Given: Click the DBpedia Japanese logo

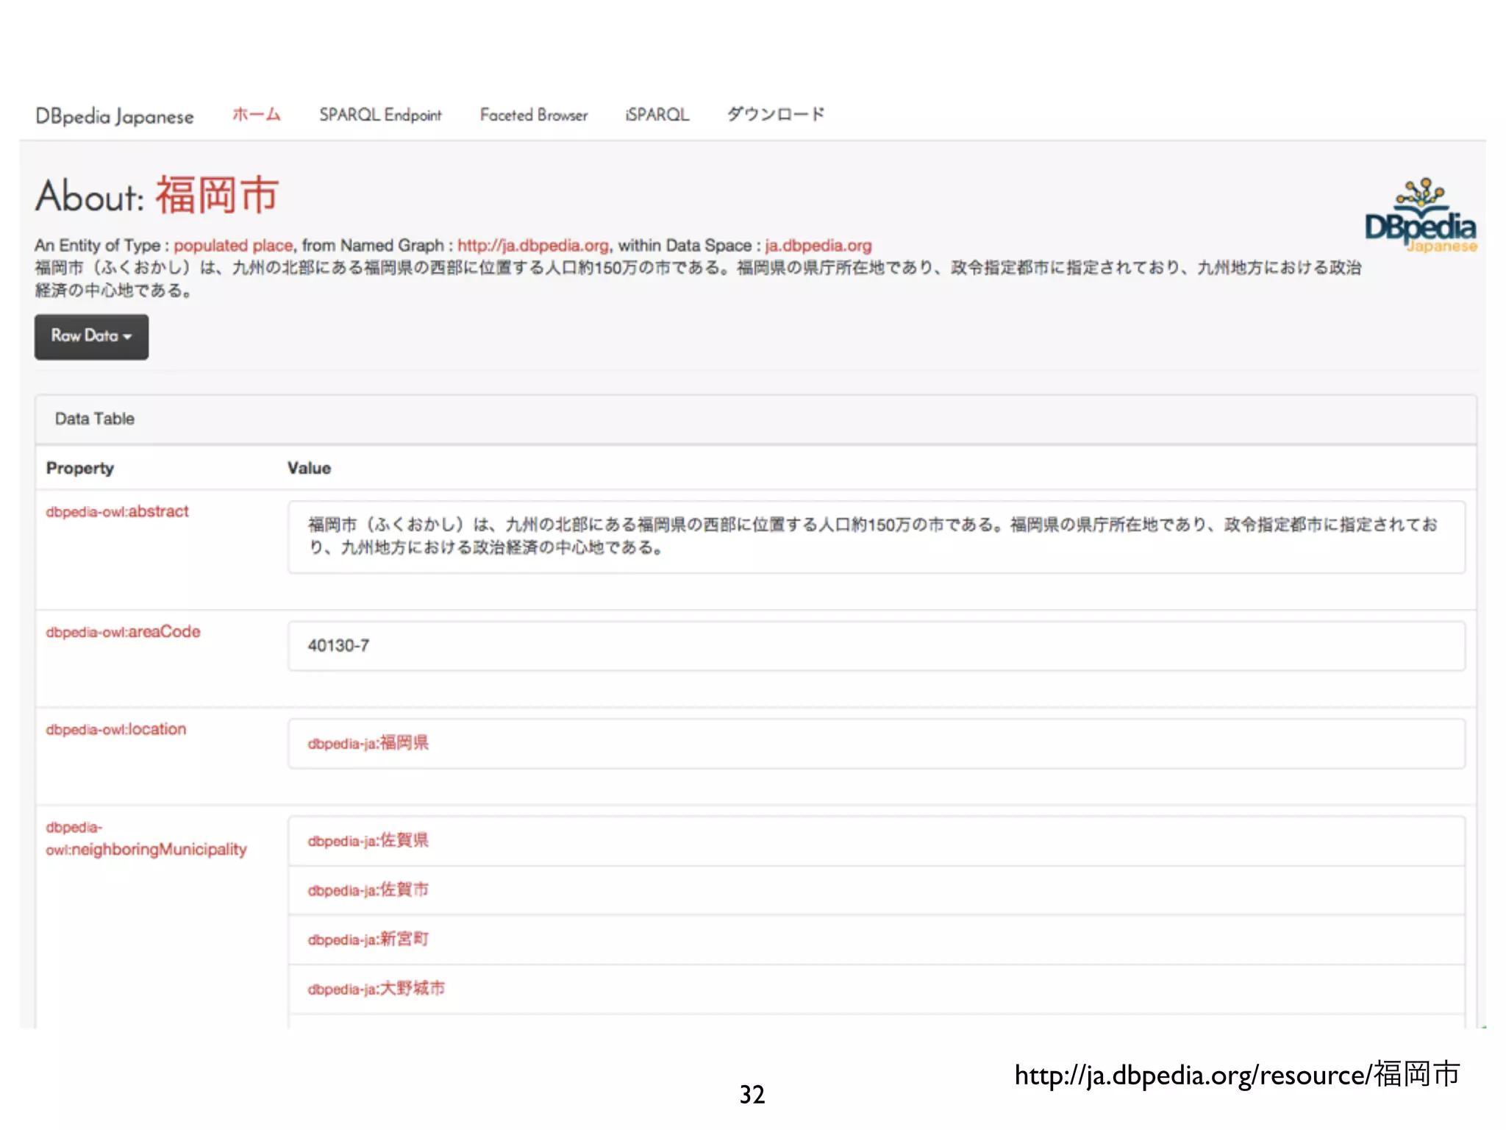Looking at the screenshot, I should pyautogui.click(x=1421, y=216).
